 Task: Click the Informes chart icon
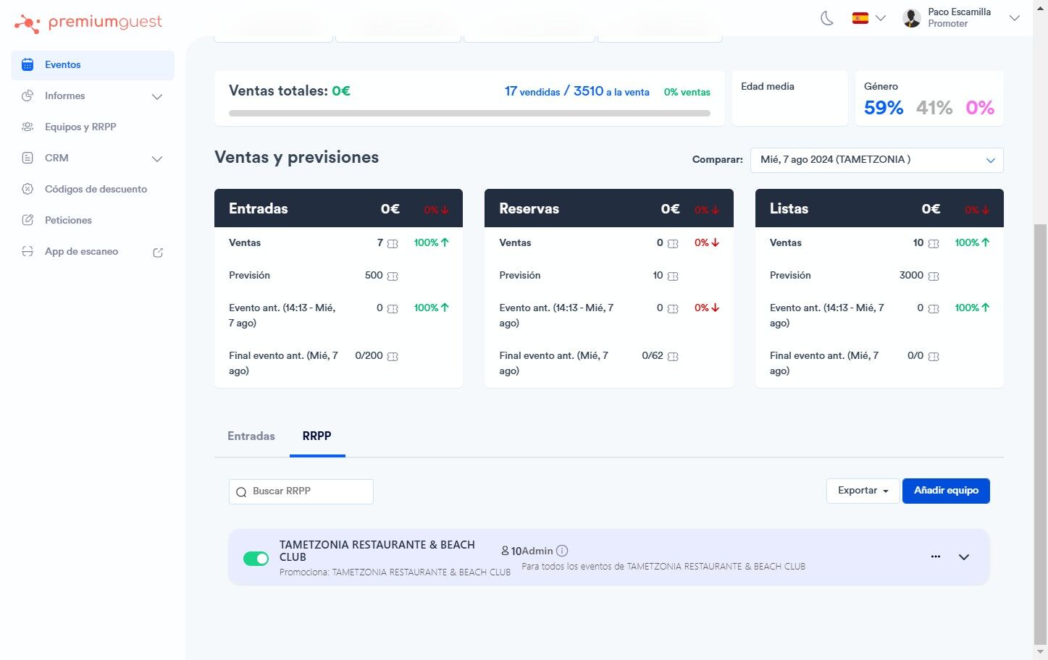28,96
